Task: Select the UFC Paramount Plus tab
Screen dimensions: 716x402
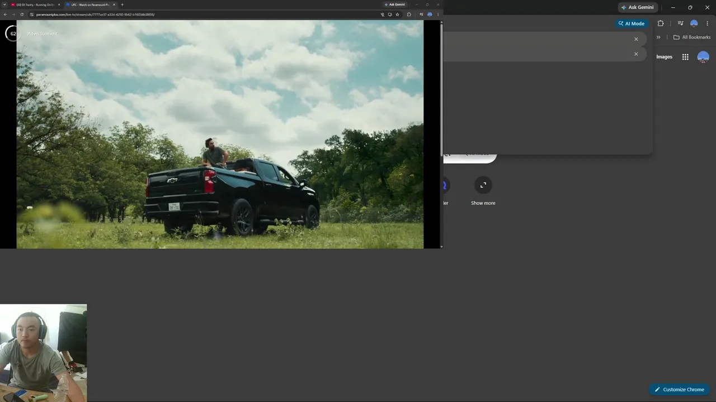Action: 89,4
